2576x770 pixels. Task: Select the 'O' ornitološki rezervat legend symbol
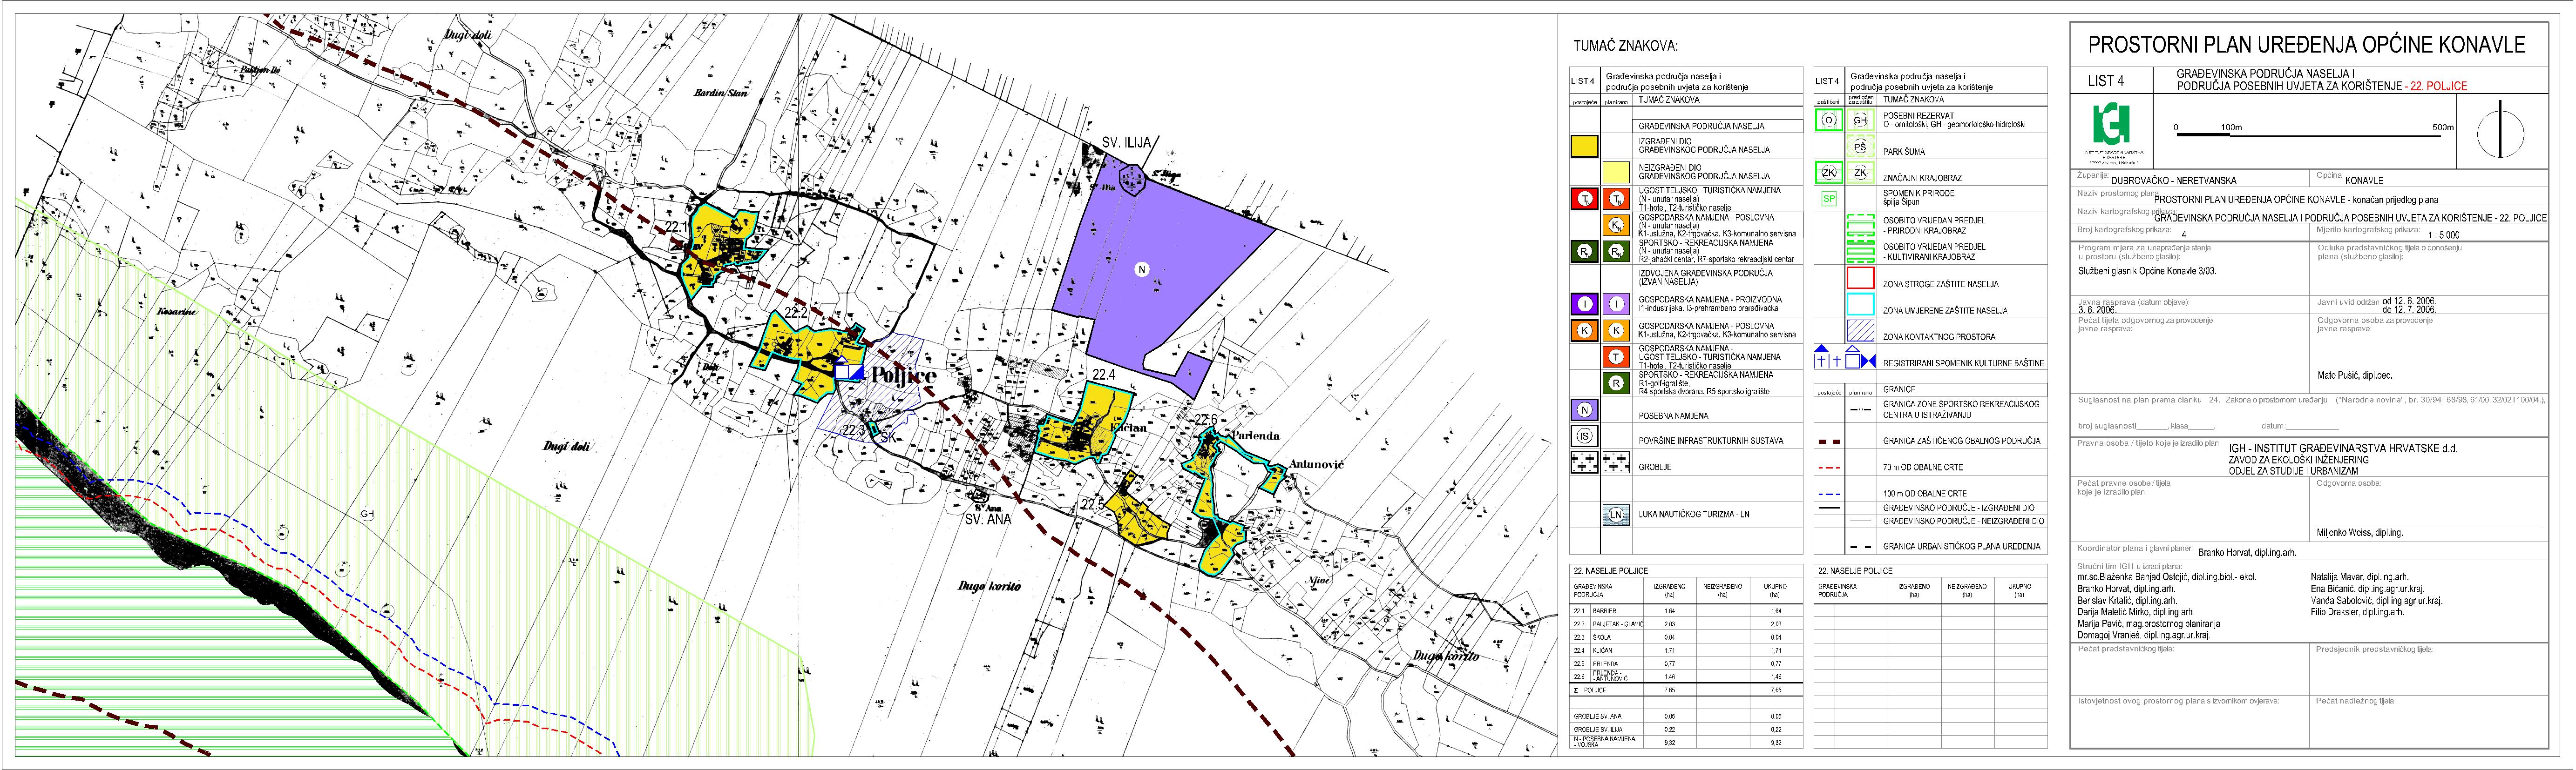(x=1829, y=120)
